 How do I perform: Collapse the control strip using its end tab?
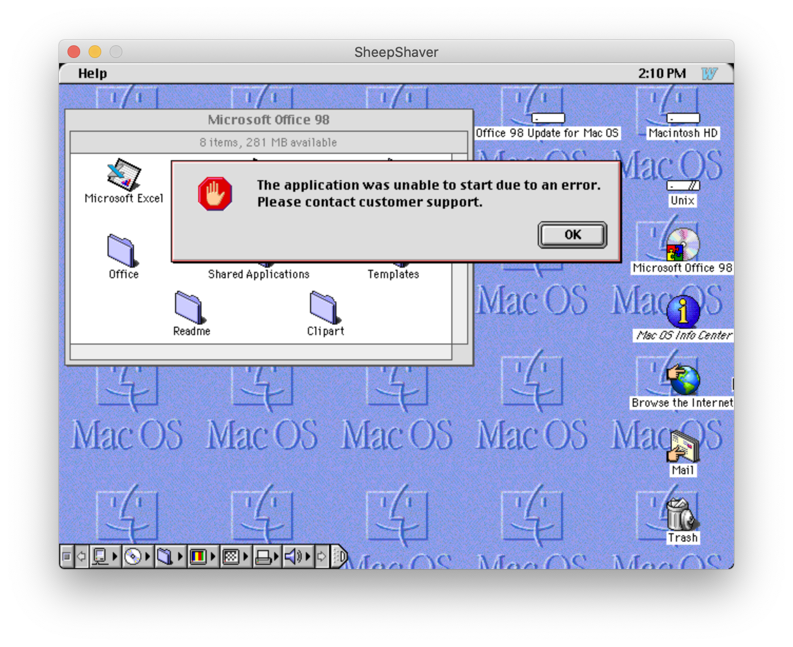pos(339,556)
